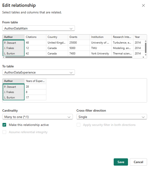Check Apply security filter in both directions
Viewport: 150px width, 169px height.
point(79,125)
